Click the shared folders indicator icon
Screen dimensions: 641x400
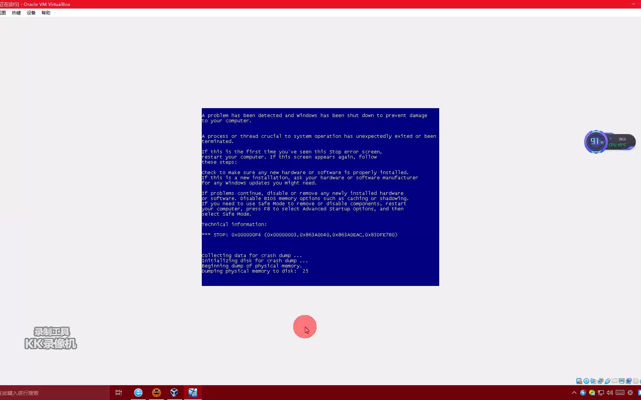[x=615, y=381]
